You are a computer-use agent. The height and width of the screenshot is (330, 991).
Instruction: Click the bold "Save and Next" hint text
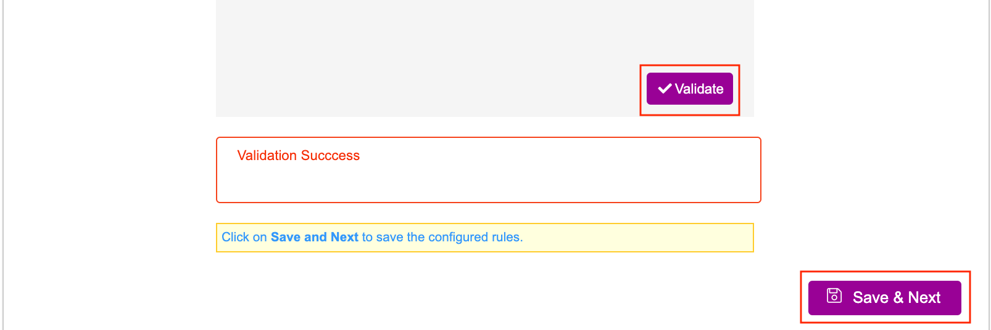(314, 237)
